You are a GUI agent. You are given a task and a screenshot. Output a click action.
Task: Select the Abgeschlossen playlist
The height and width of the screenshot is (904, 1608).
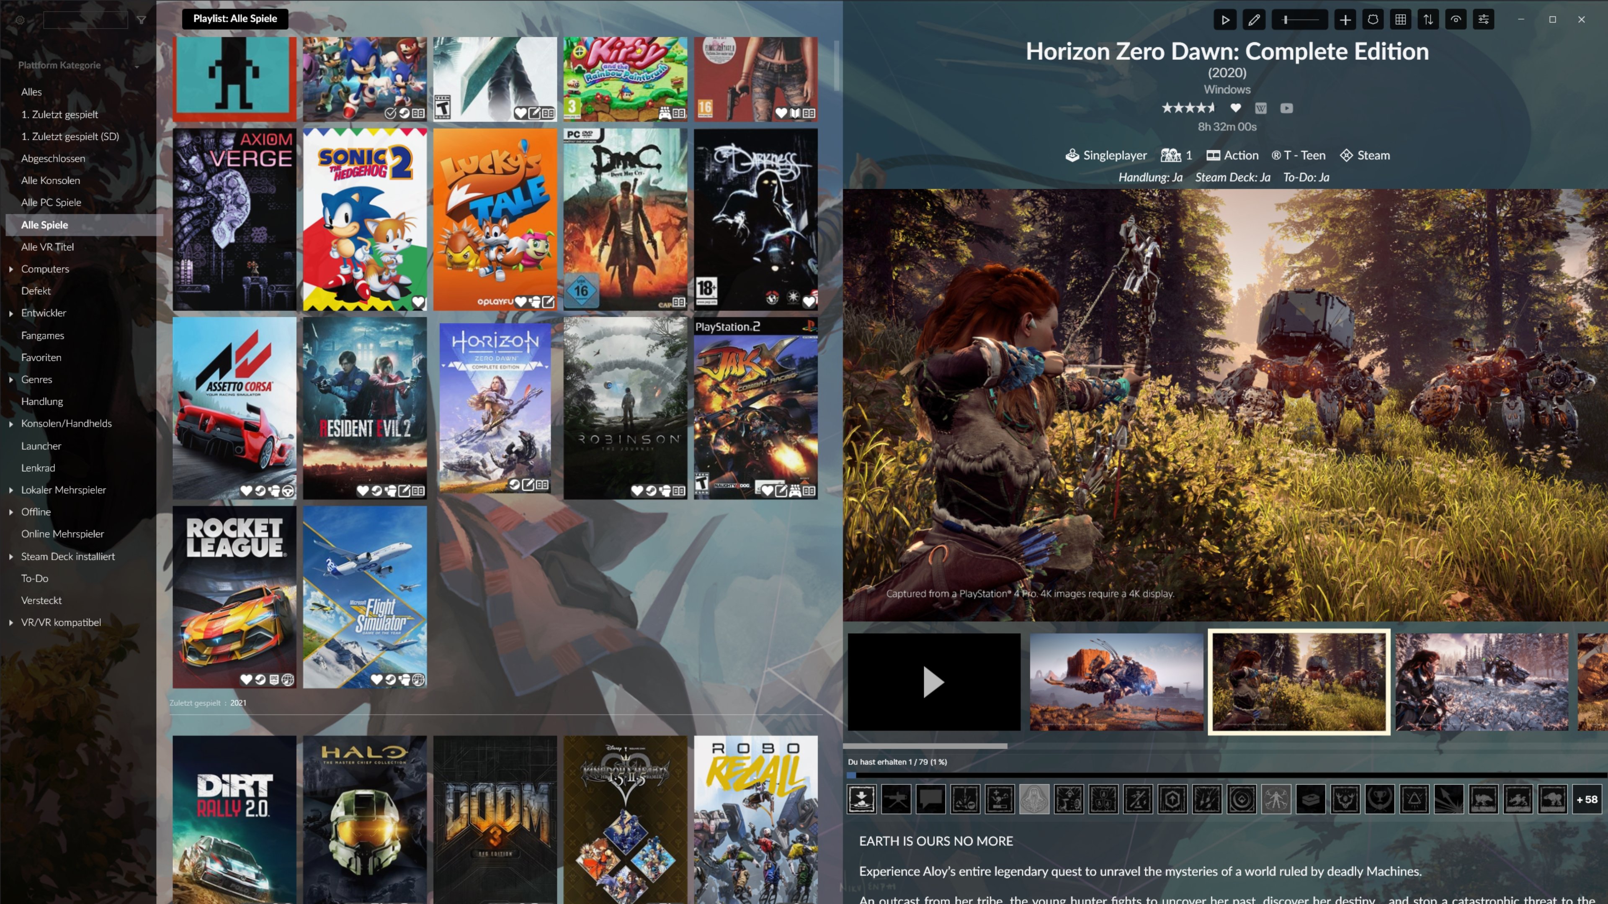pyautogui.click(x=53, y=159)
